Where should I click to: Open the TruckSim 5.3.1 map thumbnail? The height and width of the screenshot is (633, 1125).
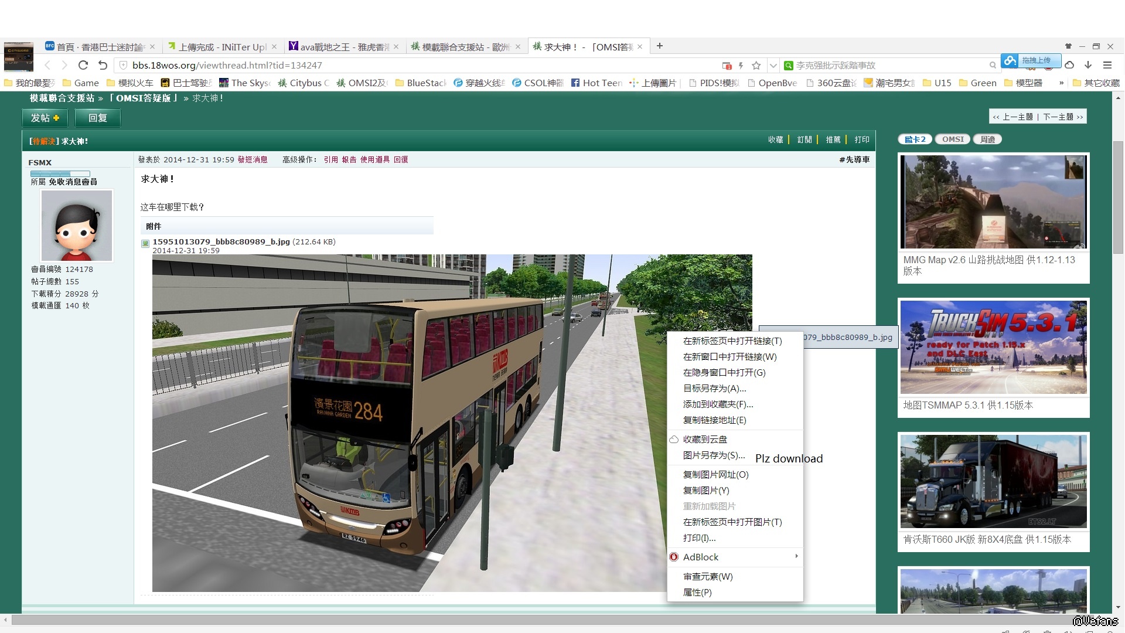993,347
